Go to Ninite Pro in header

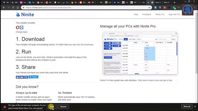coord(160,14)
